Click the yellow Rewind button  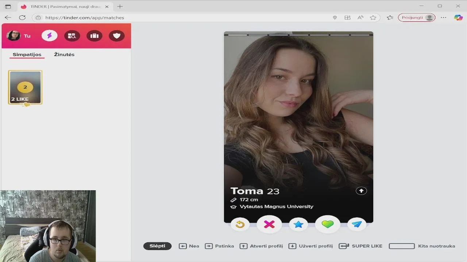240,225
